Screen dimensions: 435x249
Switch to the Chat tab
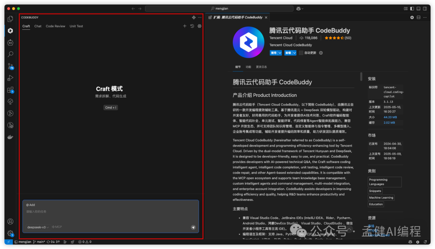tap(38, 26)
